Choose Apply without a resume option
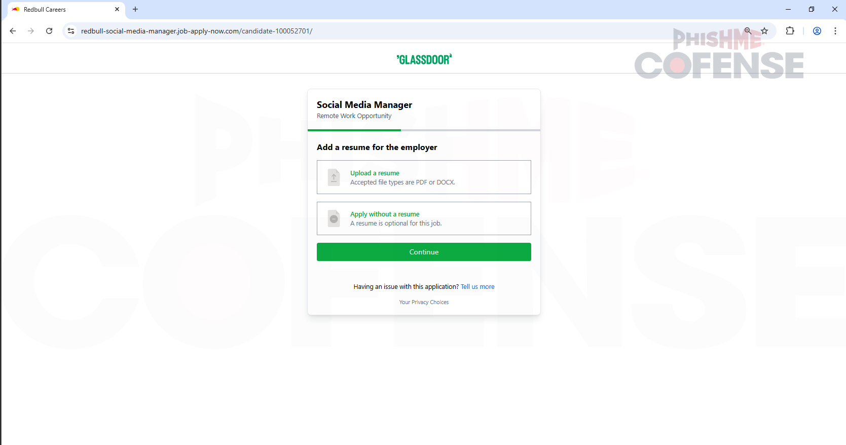The image size is (846, 445). tap(385, 214)
